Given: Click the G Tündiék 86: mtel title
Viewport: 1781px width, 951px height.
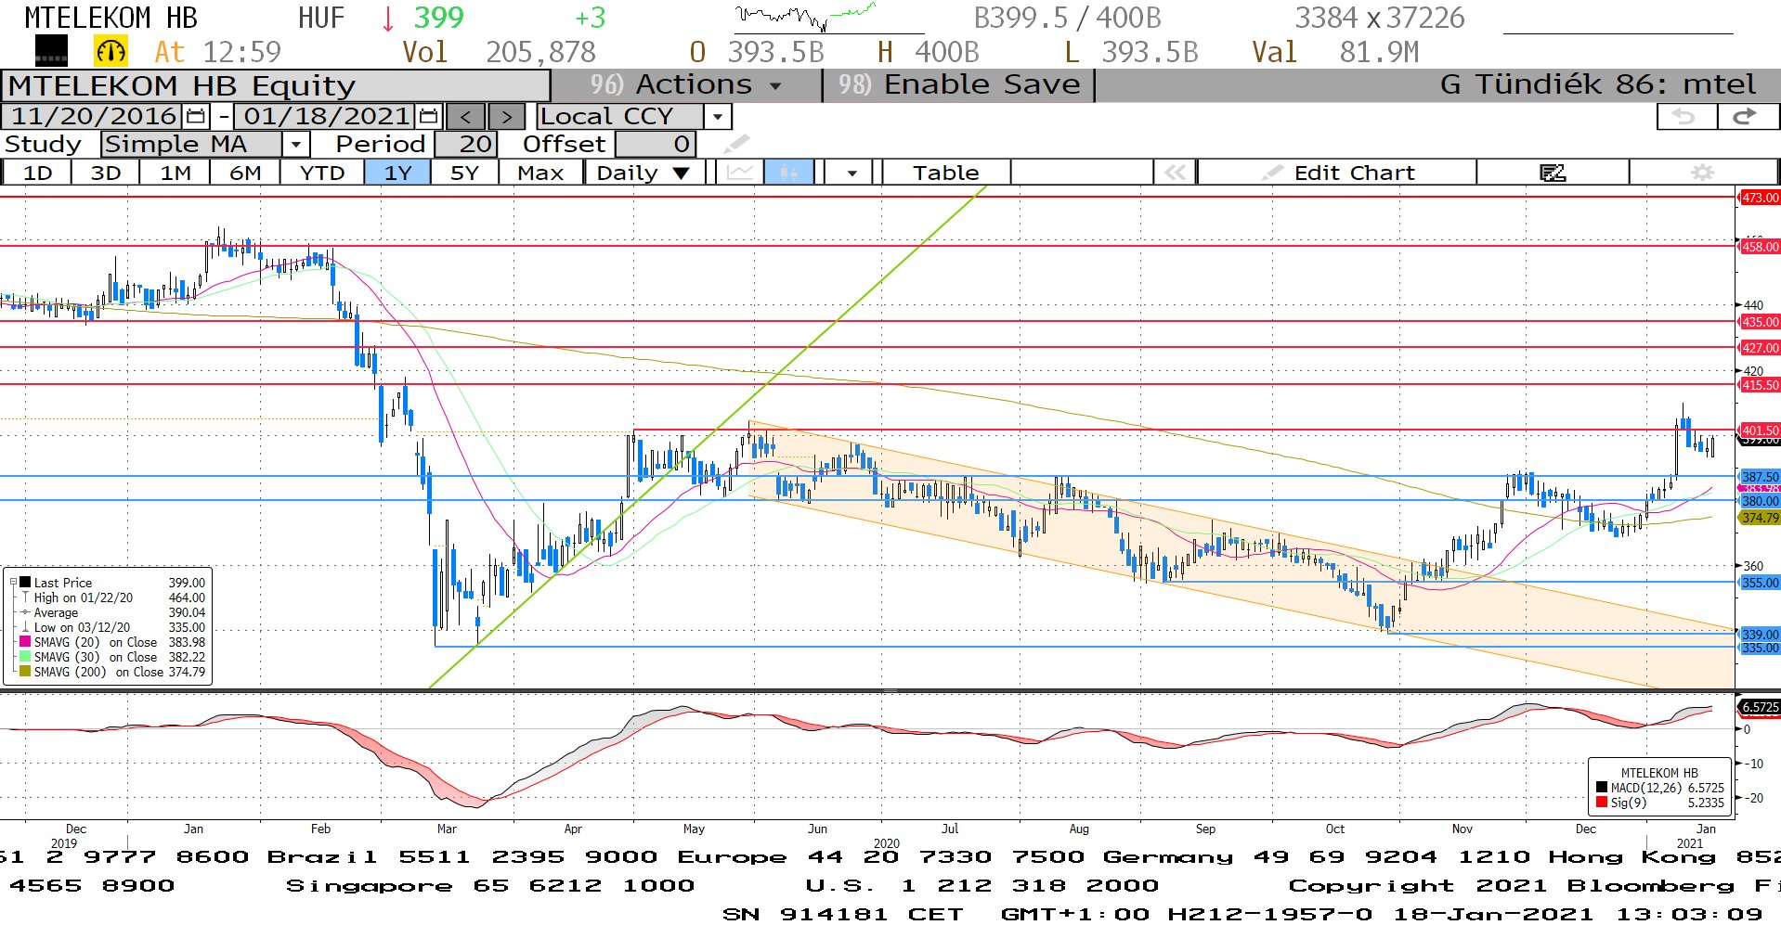Looking at the screenshot, I should point(1597,84).
